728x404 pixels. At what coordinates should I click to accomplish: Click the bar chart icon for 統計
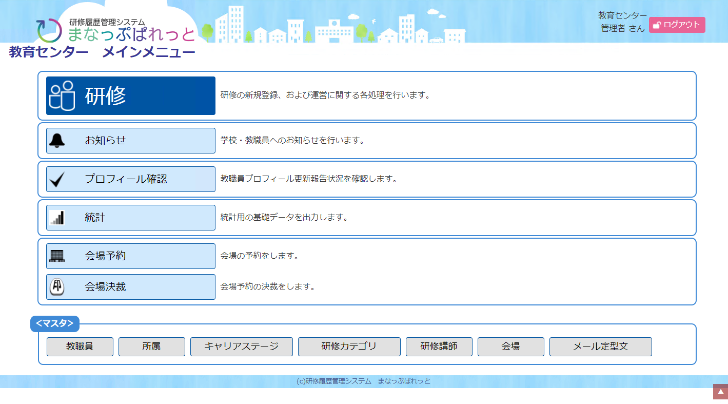click(57, 218)
